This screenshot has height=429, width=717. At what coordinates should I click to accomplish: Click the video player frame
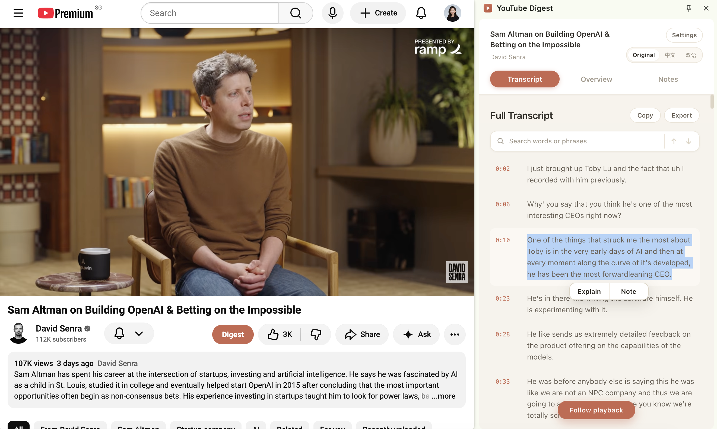point(237,162)
